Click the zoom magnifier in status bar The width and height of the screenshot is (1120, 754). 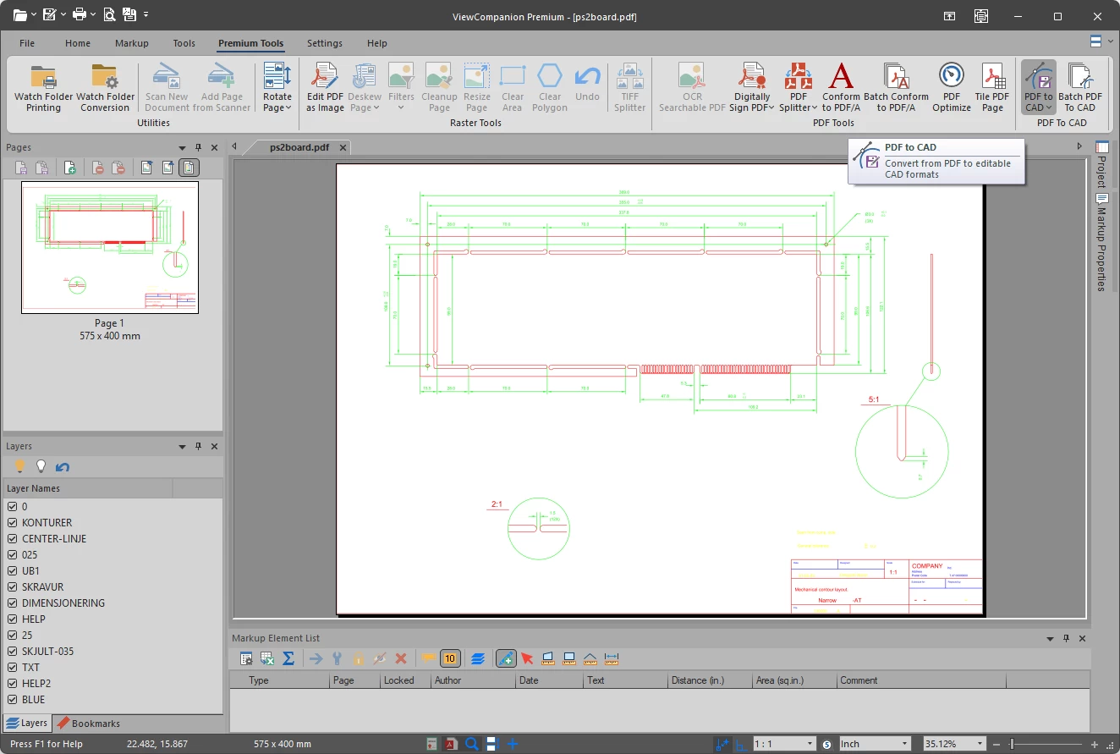tap(472, 744)
